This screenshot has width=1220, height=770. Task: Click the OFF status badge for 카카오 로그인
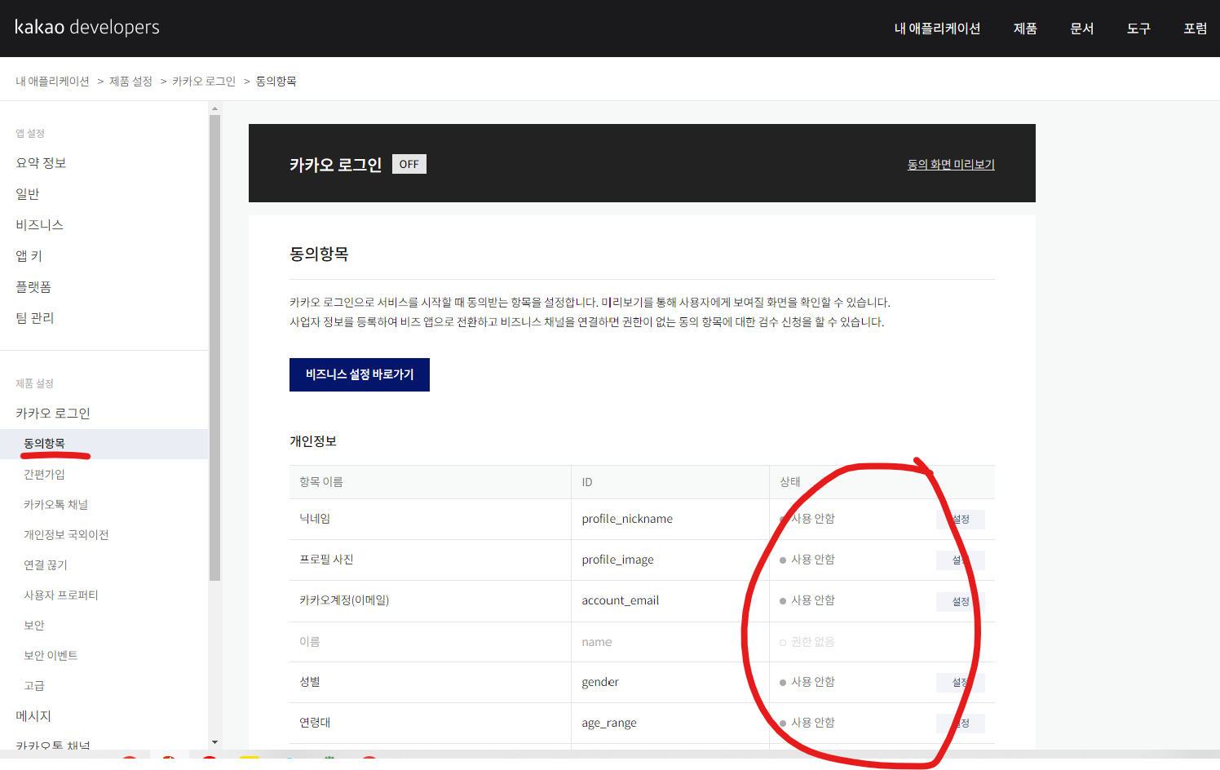coord(409,164)
